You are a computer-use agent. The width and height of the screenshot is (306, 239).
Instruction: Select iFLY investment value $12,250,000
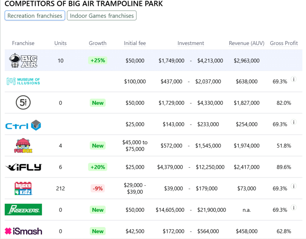(x=210, y=167)
